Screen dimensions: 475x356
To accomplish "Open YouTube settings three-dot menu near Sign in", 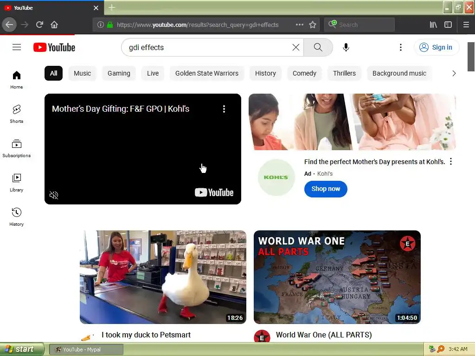I will [400, 47].
